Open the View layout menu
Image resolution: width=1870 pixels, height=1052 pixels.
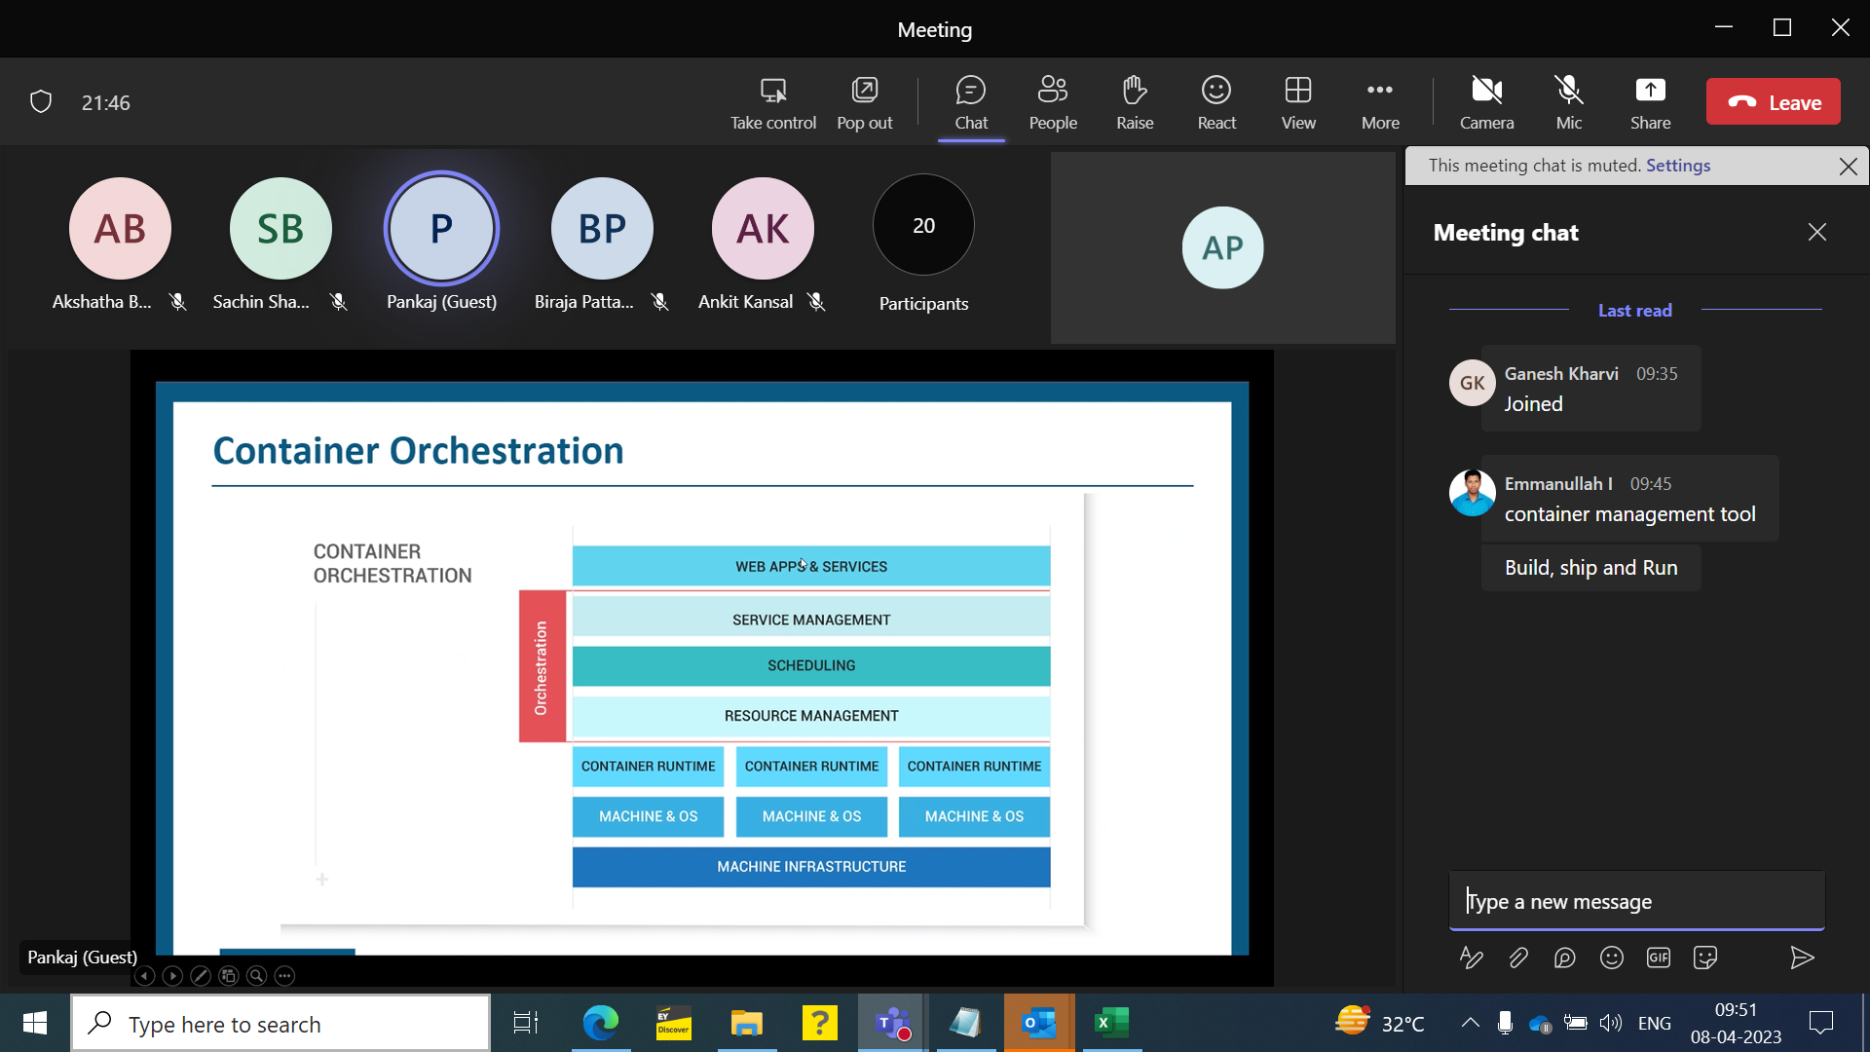tap(1298, 102)
